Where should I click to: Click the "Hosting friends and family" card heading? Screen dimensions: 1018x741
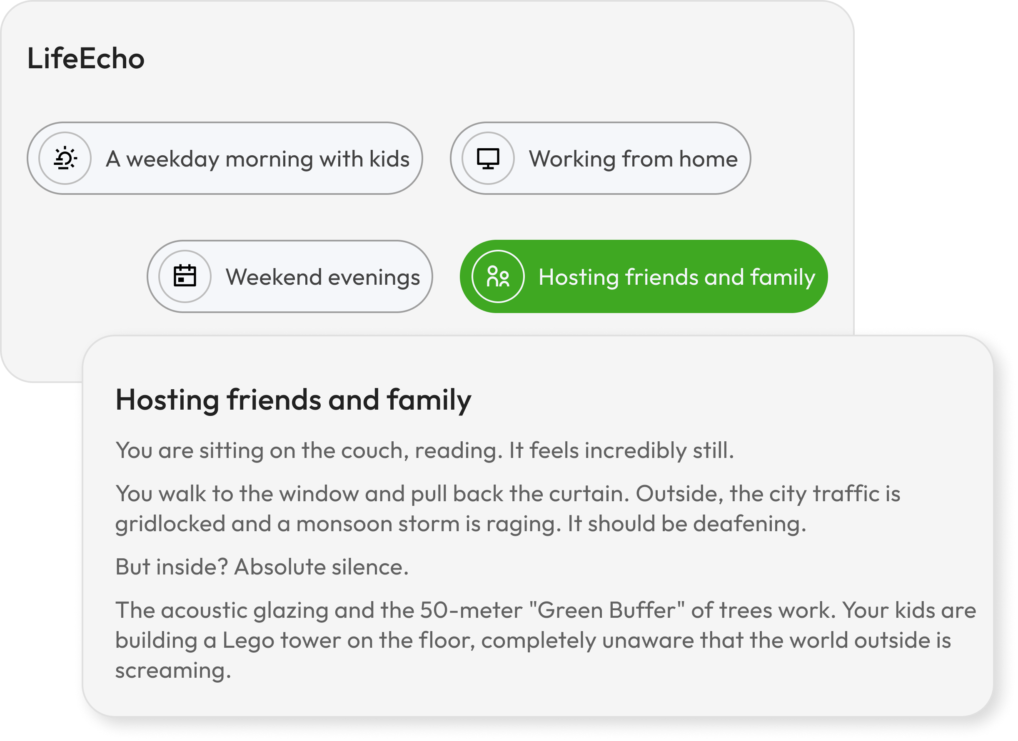pos(293,400)
